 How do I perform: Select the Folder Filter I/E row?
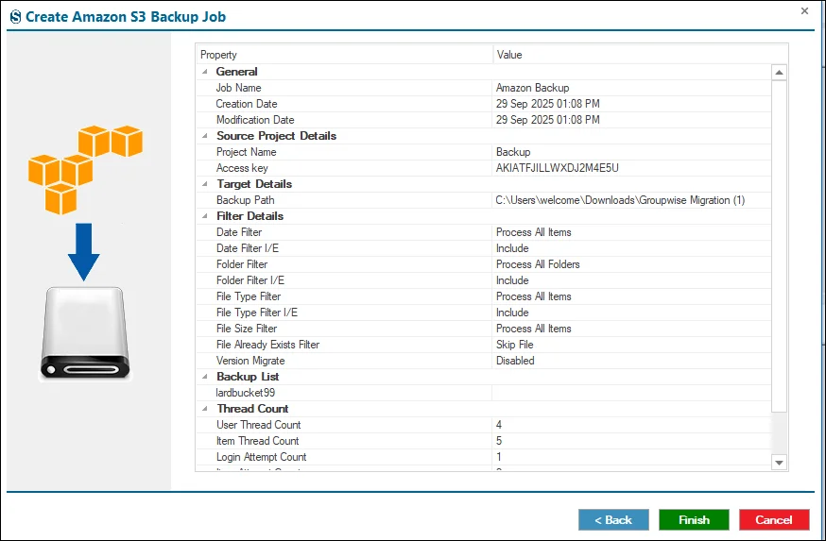tap(483, 280)
